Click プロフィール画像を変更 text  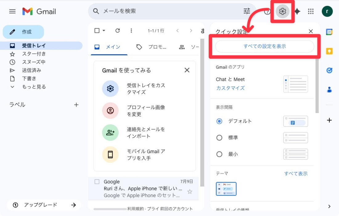pos(146,111)
